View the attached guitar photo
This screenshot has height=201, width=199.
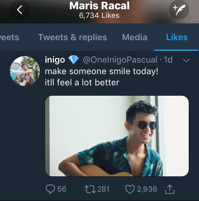117,136
